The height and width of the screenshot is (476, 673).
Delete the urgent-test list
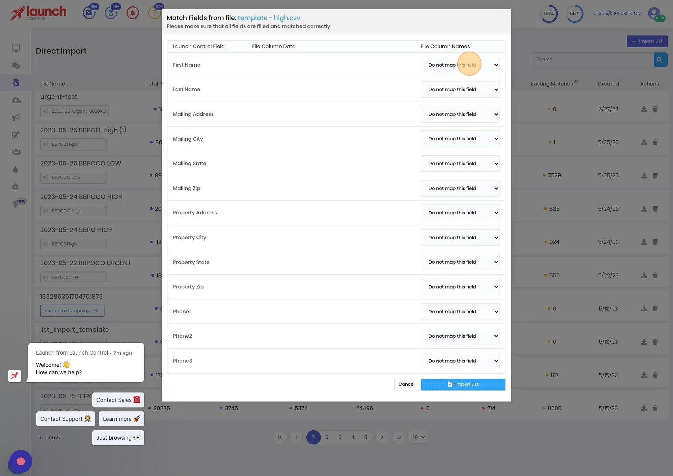click(655, 109)
